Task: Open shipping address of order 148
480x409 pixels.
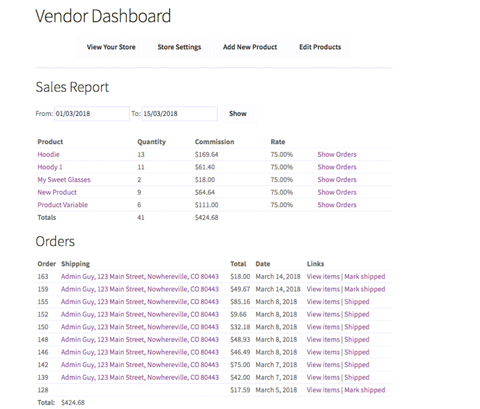Action: 140,340
